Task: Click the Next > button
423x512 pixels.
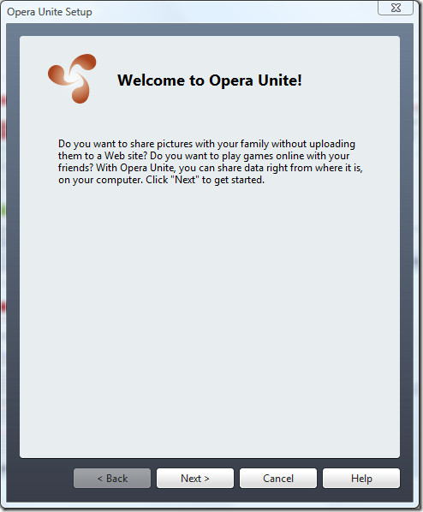Action: point(195,479)
